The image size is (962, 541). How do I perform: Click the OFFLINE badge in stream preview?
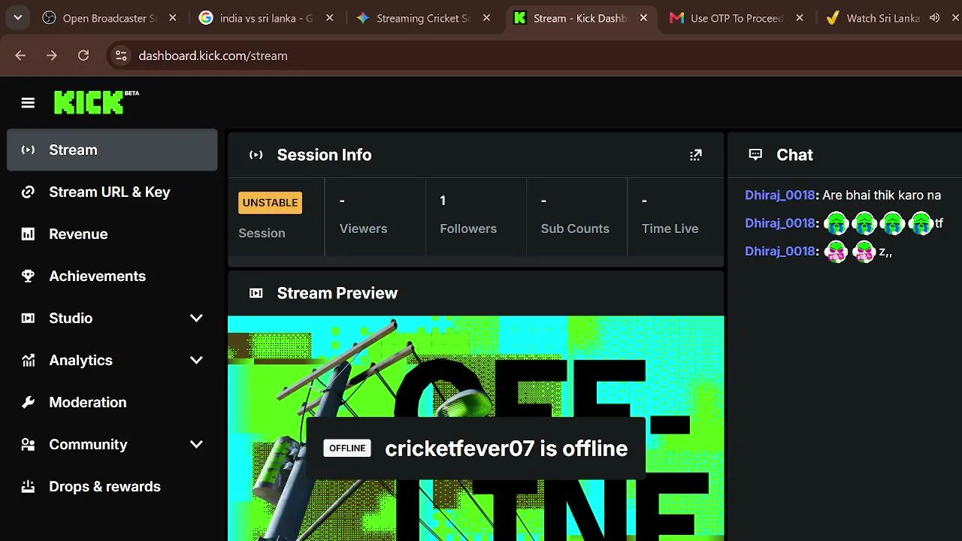pos(347,448)
